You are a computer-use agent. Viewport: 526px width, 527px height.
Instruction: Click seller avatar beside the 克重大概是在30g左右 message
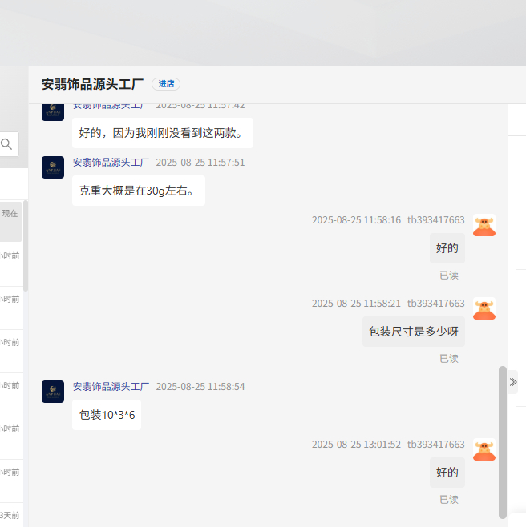click(53, 167)
